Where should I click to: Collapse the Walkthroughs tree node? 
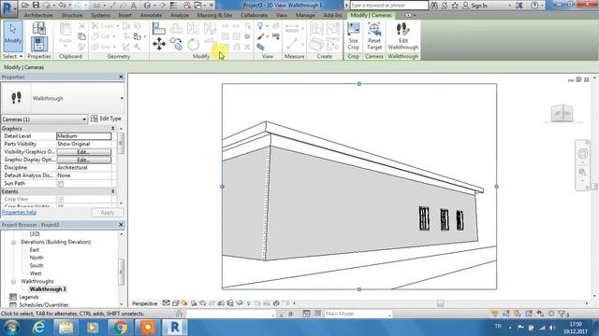click(x=13, y=282)
